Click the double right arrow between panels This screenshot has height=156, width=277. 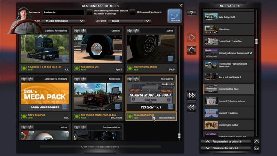click(191, 95)
